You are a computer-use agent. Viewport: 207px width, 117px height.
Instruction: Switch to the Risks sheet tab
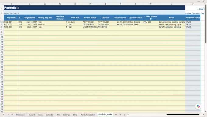40,115
